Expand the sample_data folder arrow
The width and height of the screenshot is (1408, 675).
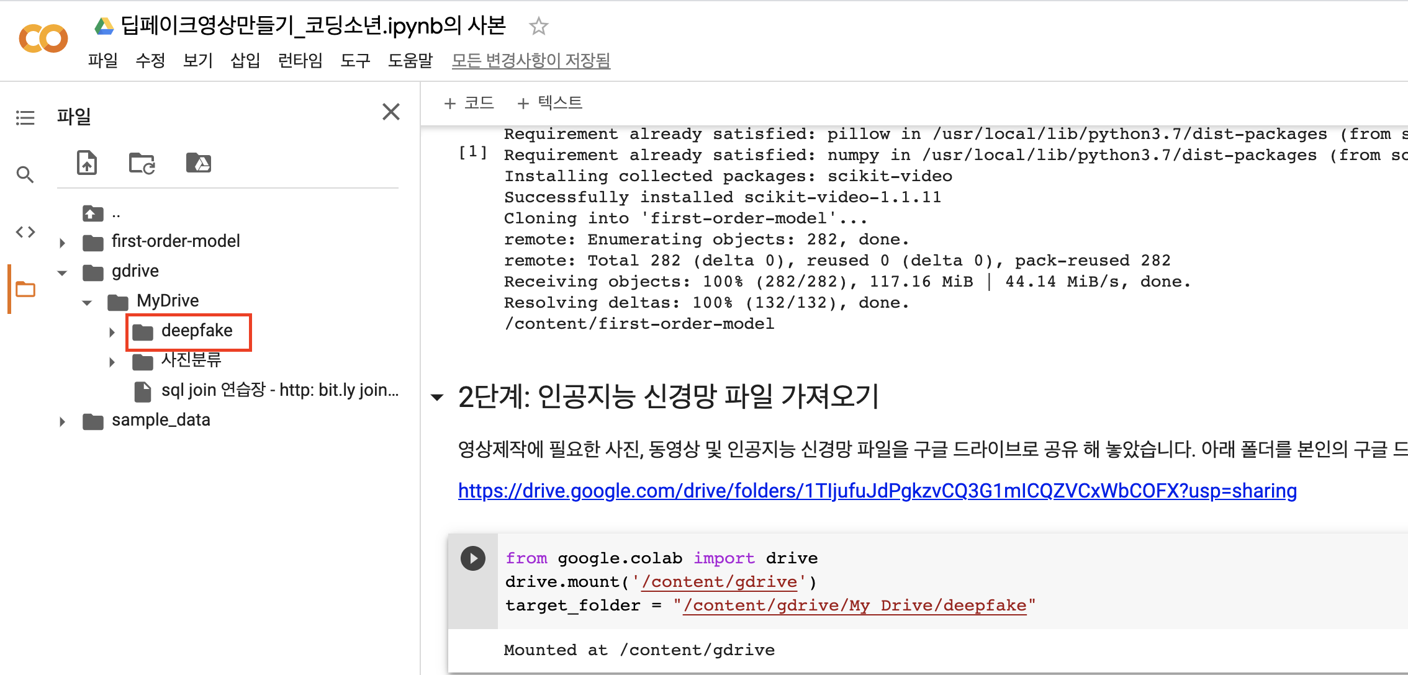tap(62, 422)
